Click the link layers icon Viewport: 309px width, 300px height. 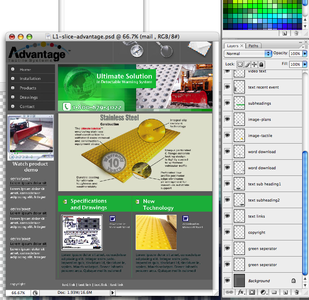tap(229, 292)
